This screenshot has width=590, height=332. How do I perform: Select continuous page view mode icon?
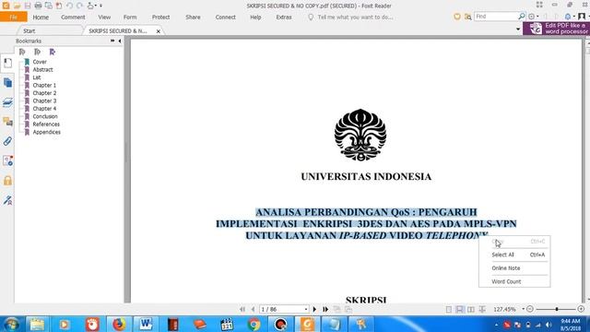coord(460,310)
